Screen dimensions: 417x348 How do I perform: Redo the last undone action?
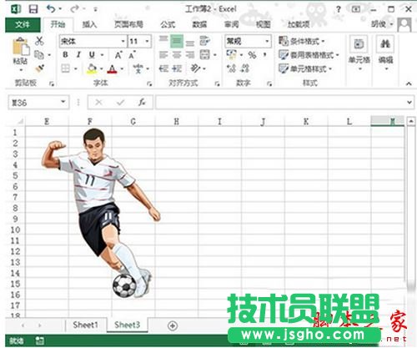click(74, 9)
